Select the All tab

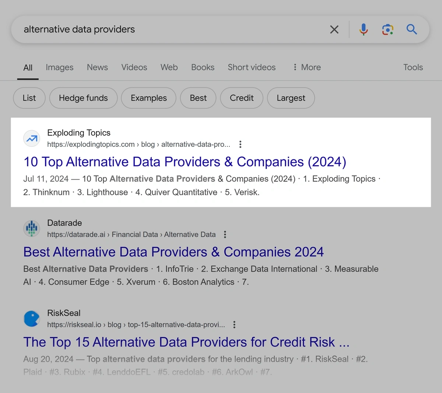pyautogui.click(x=28, y=68)
